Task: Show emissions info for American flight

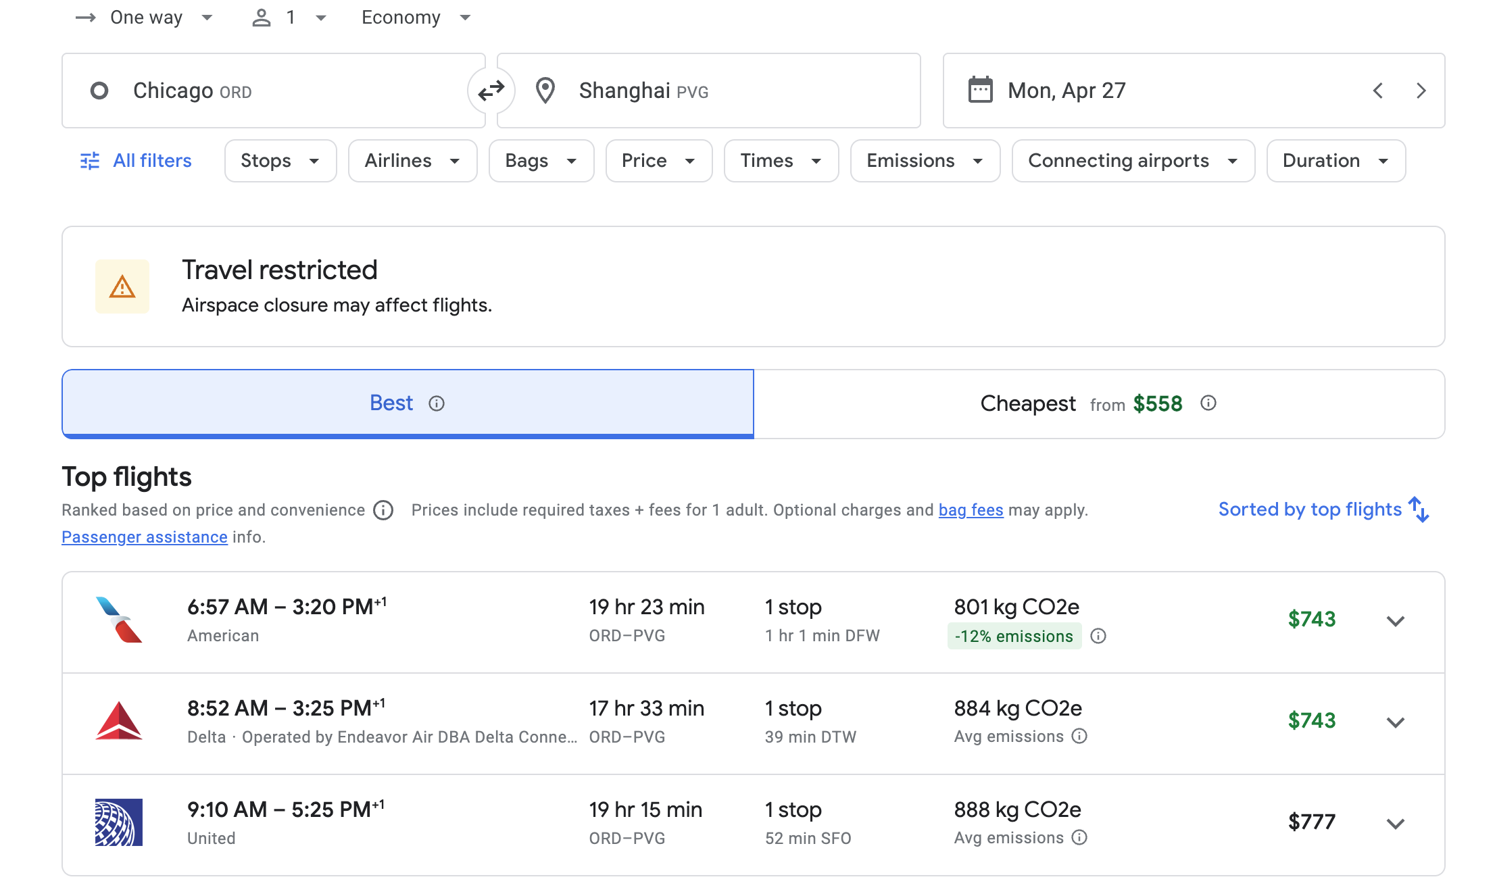Action: (x=1098, y=636)
